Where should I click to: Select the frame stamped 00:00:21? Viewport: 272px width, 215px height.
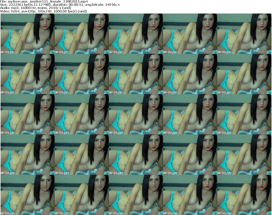tap(28, 195)
